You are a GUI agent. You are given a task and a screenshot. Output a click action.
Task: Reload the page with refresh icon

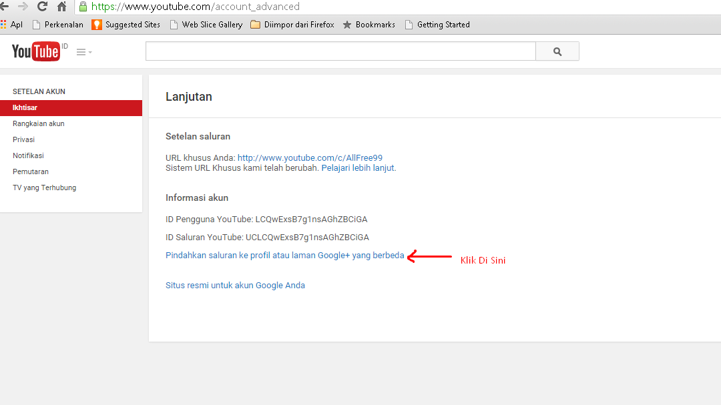tap(42, 7)
